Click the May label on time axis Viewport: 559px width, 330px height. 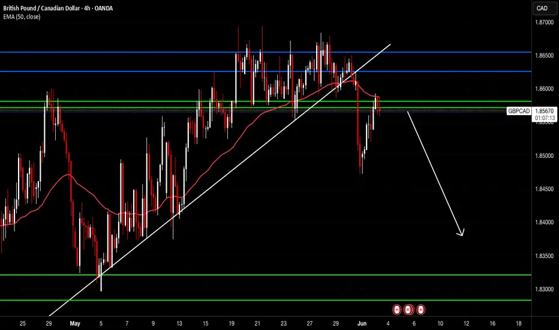click(x=75, y=323)
